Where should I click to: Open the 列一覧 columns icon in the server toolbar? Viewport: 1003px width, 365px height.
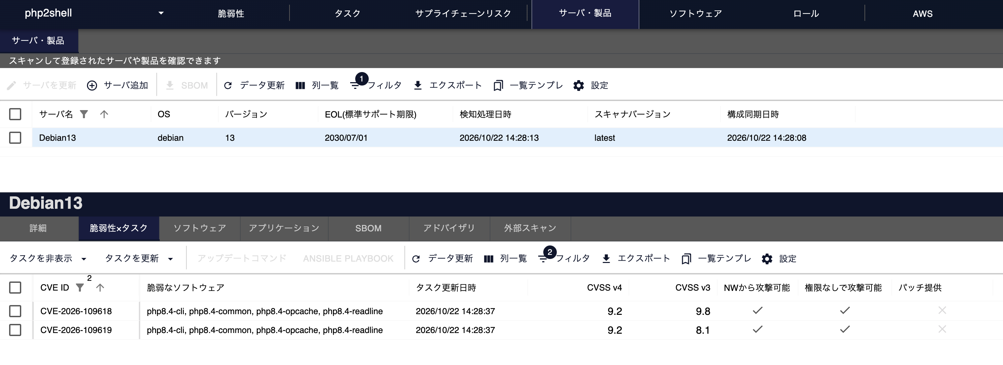click(x=300, y=86)
